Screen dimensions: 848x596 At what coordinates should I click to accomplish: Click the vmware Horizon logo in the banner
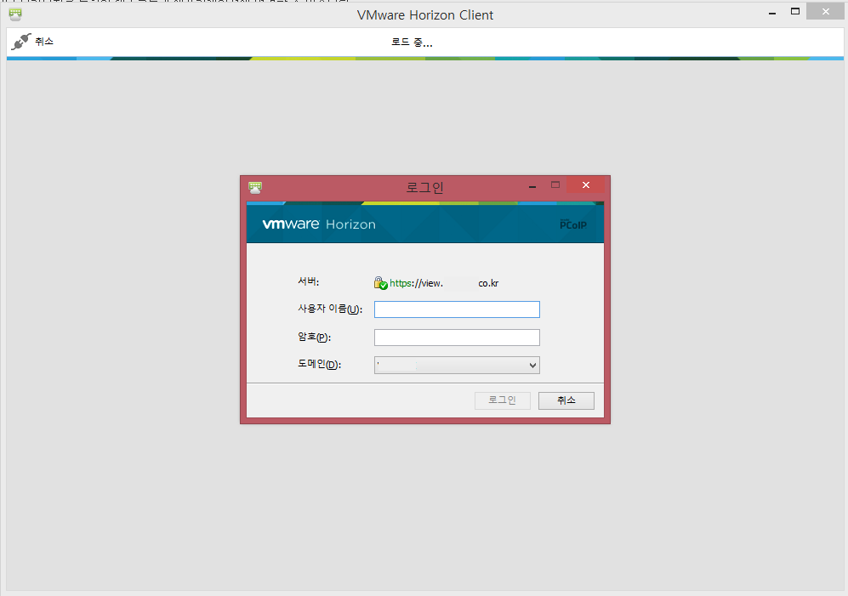[x=319, y=224]
